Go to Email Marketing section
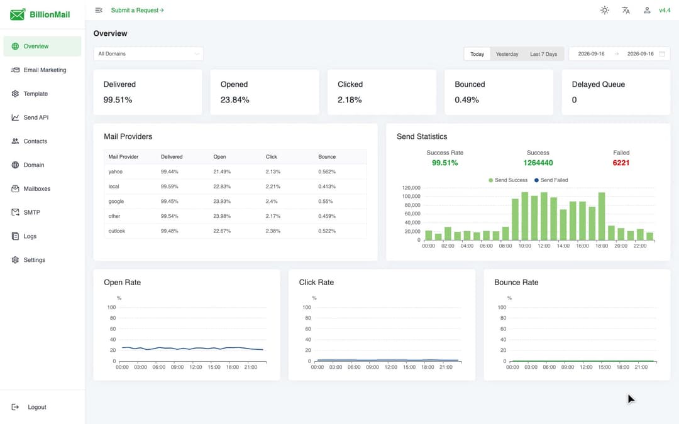This screenshot has width=679, height=424. (x=43, y=70)
